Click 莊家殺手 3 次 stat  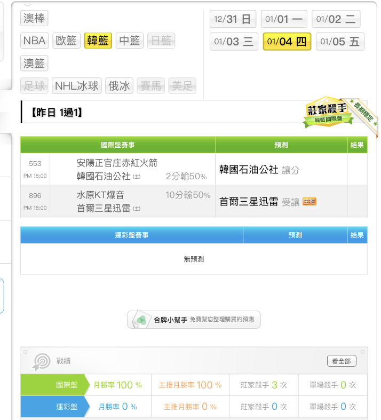[264, 385]
